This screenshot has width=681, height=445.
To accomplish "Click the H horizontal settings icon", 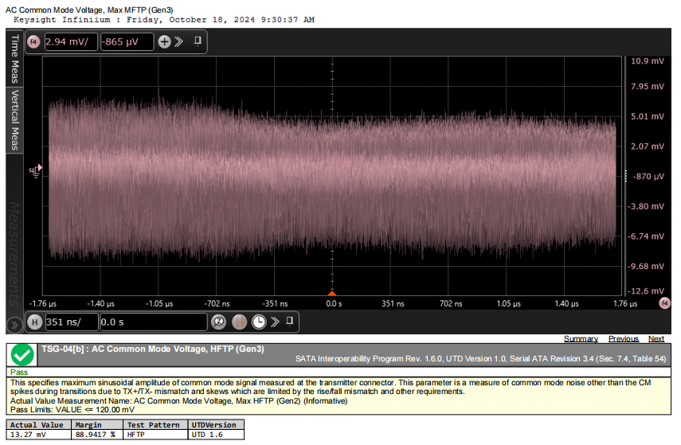I will [x=35, y=322].
